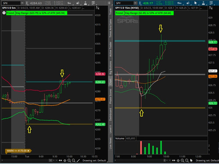219x164 pixels.
Task: Click the SPY symbol input field
Action: point(124,3)
